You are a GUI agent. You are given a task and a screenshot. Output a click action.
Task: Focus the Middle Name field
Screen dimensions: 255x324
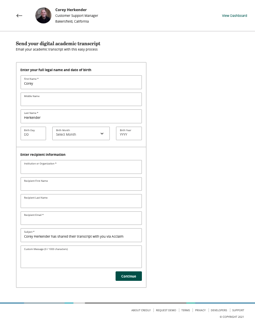tap(81, 100)
